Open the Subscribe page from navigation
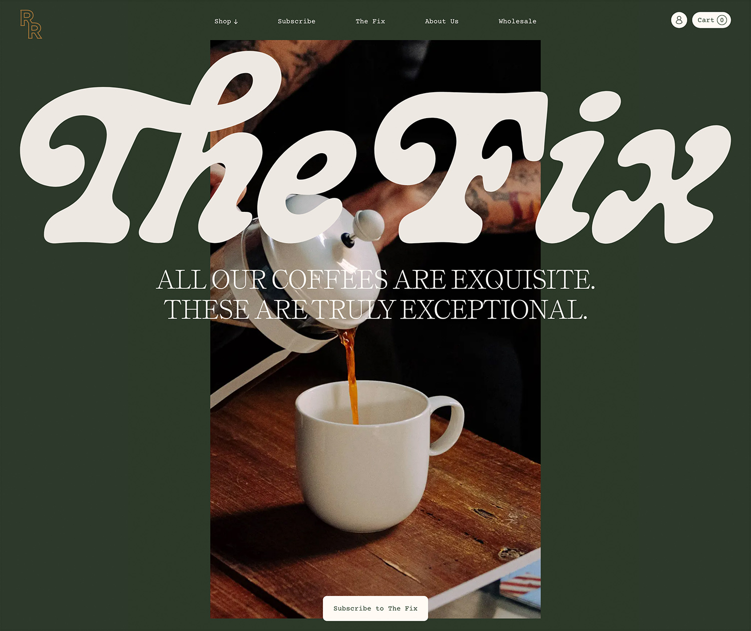This screenshot has height=631, width=751. (x=296, y=21)
